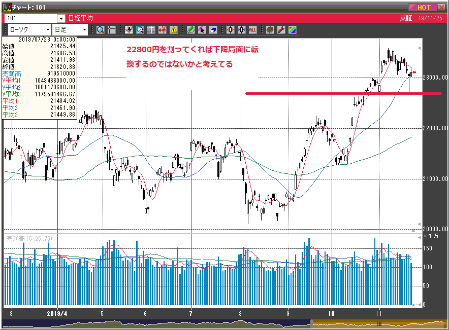Close the chart window

(x=441, y=7)
